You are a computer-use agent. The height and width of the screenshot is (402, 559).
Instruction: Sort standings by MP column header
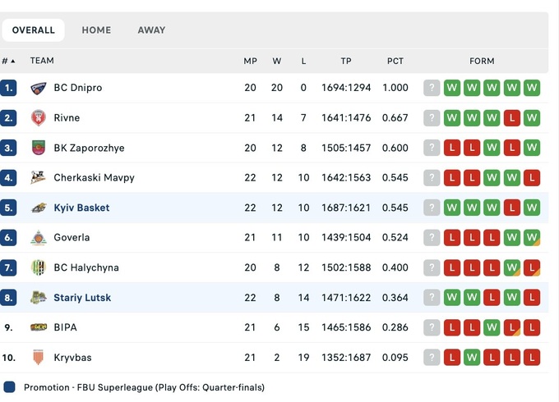(x=250, y=61)
